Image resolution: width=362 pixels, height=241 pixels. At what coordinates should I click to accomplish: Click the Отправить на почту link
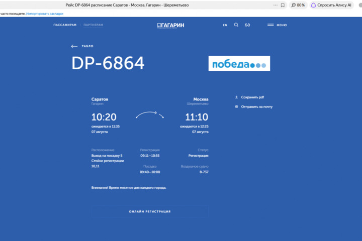click(257, 107)
